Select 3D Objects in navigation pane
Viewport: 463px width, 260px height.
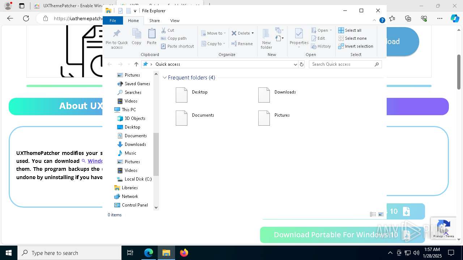pyautogui.click(x=131, y=118)
